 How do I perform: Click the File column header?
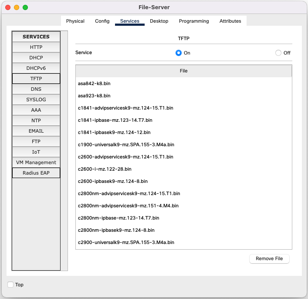point(183,71)
